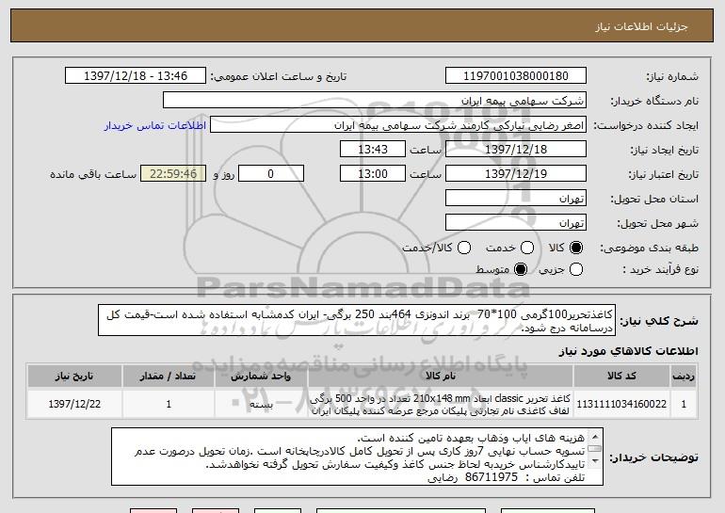725x513 pixels.
Task: Select the کالا/خدمت radio button
Action: [464, 248]
